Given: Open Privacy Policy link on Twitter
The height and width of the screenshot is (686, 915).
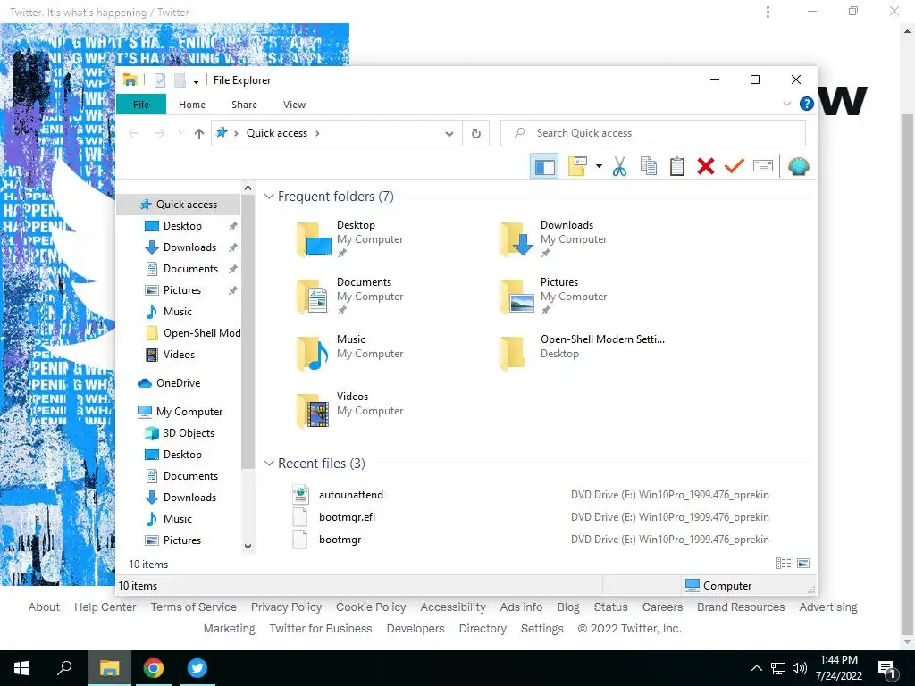Looking at the screenshot, I should click(x=286, y=607).
